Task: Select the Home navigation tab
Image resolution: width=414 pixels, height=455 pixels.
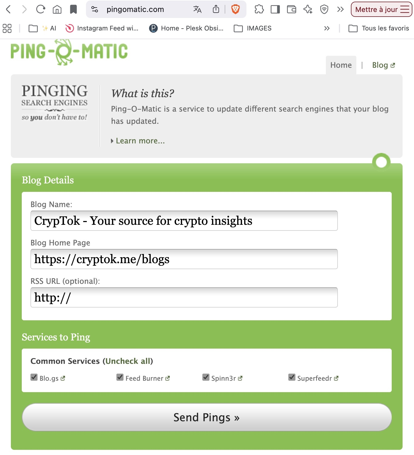Action: 341,65
